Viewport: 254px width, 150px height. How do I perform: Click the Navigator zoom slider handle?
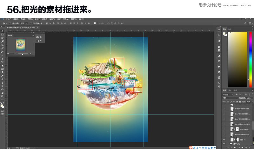pos(22,54)
